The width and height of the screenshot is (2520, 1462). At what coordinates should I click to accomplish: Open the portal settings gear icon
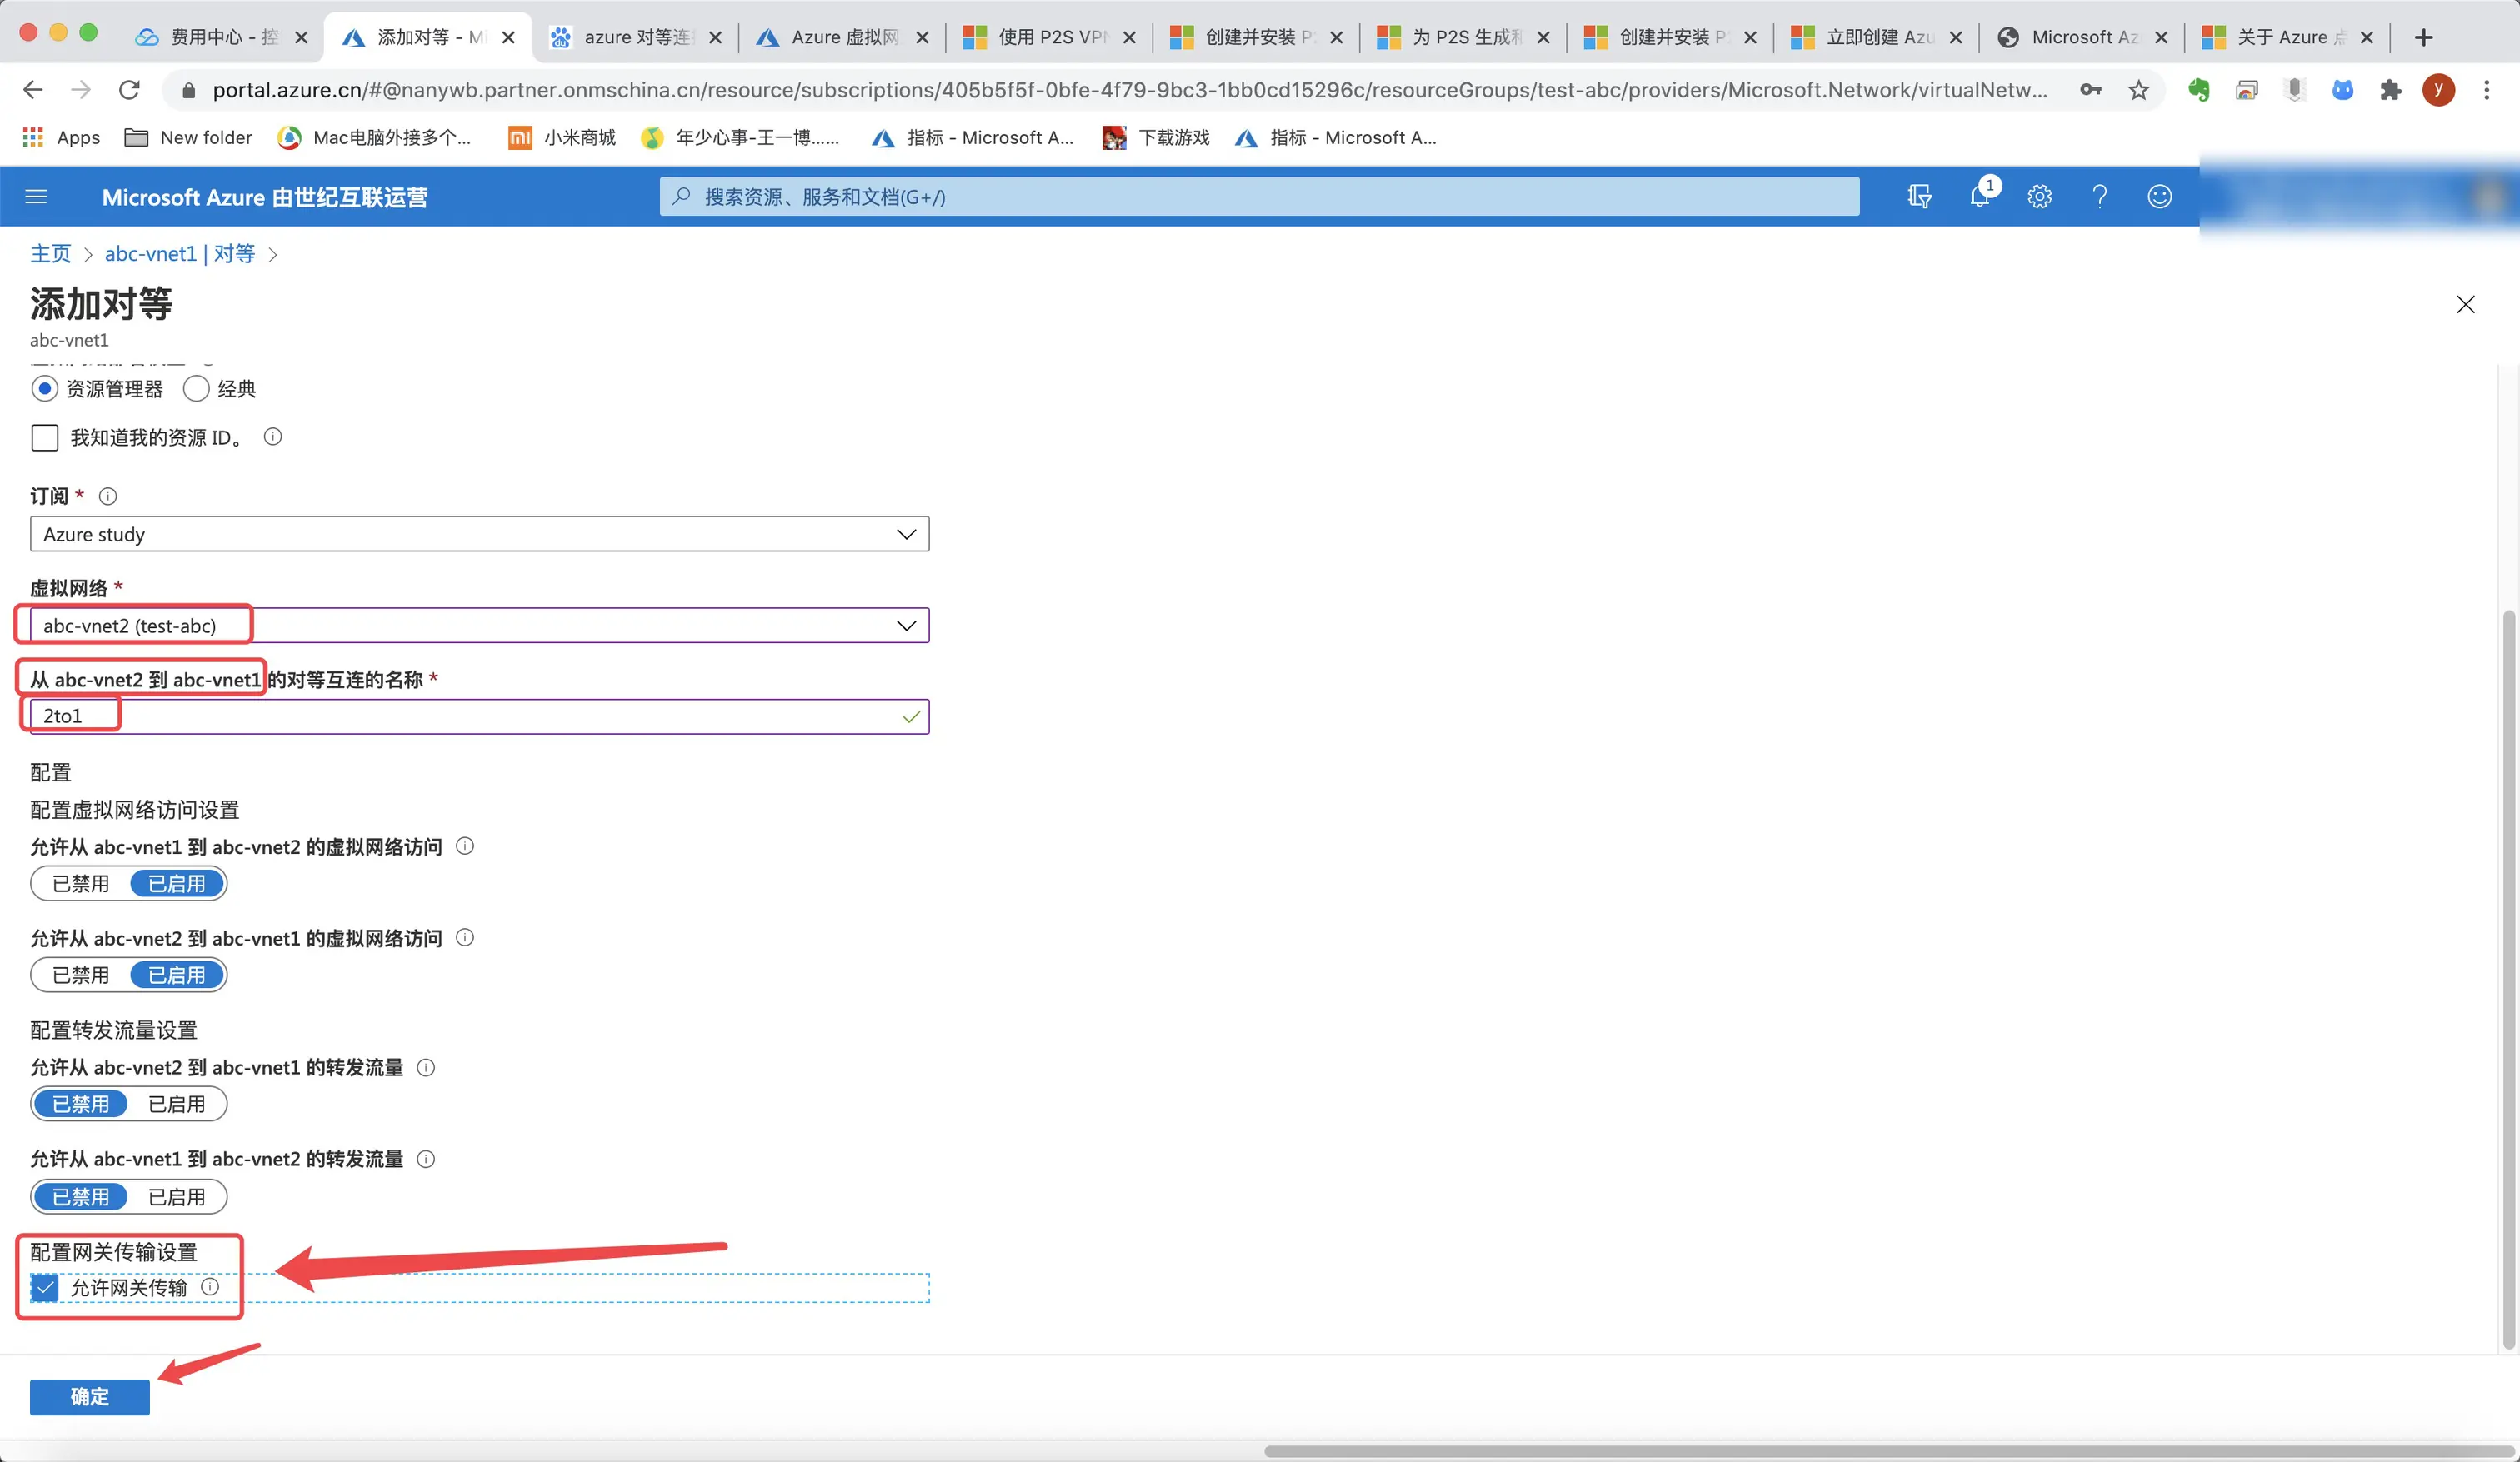click(x=2039, y=197)
